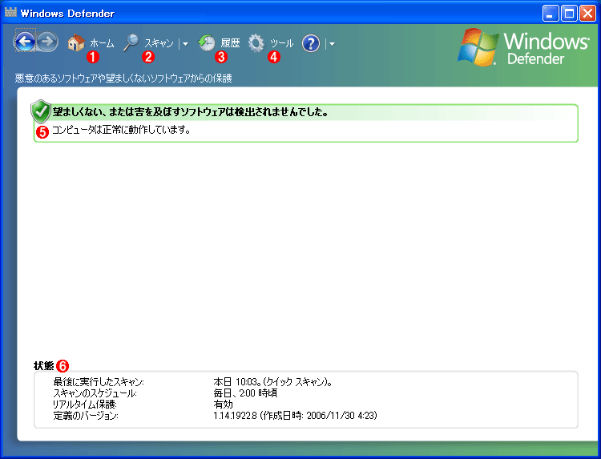
Task: Click the スキャンのスケジュール label
Action: click(x=95, y=393)
